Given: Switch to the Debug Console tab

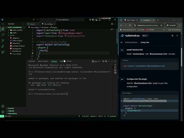Looking at the screenshot, I should click(x=43, y=61).
